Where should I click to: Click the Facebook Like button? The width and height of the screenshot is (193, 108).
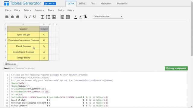click(50, 4)
